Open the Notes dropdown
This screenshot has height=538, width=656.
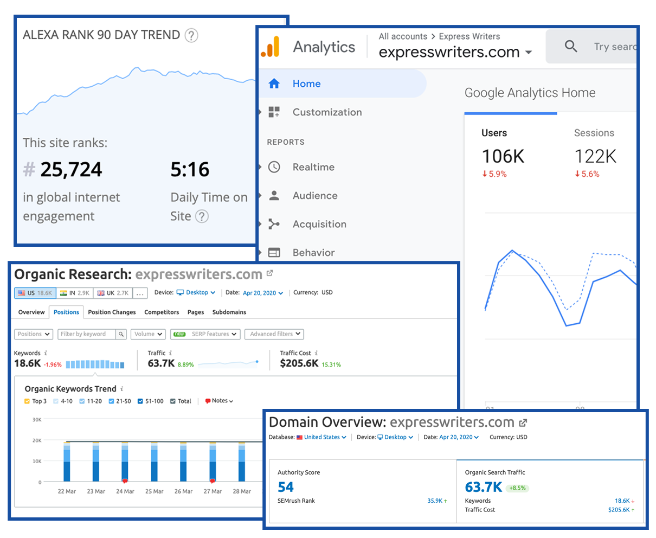tap(220, 401)
